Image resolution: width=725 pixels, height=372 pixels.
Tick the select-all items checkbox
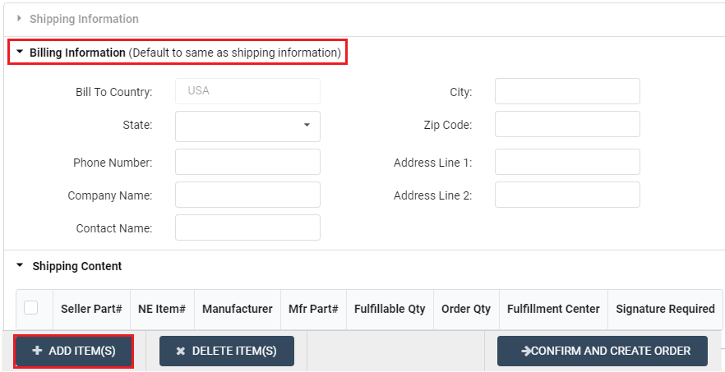pyautogui.click(x=31, y=308)
